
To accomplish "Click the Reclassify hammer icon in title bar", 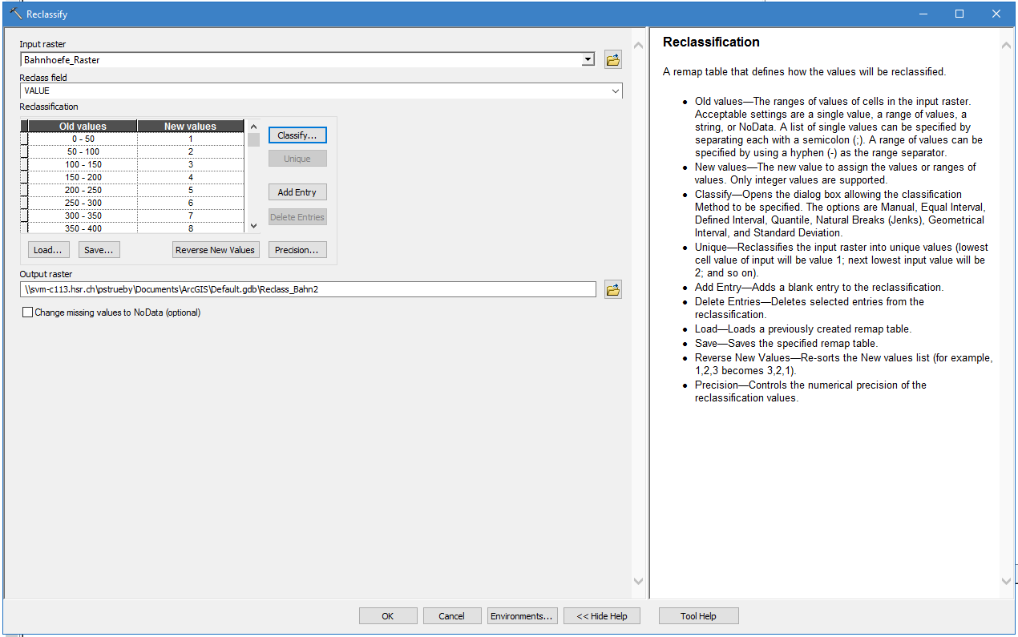I will coord(15,14).
